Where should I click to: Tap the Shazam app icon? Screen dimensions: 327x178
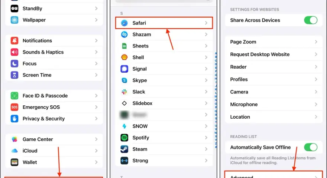pyautogui.click(x=124, y=34)
